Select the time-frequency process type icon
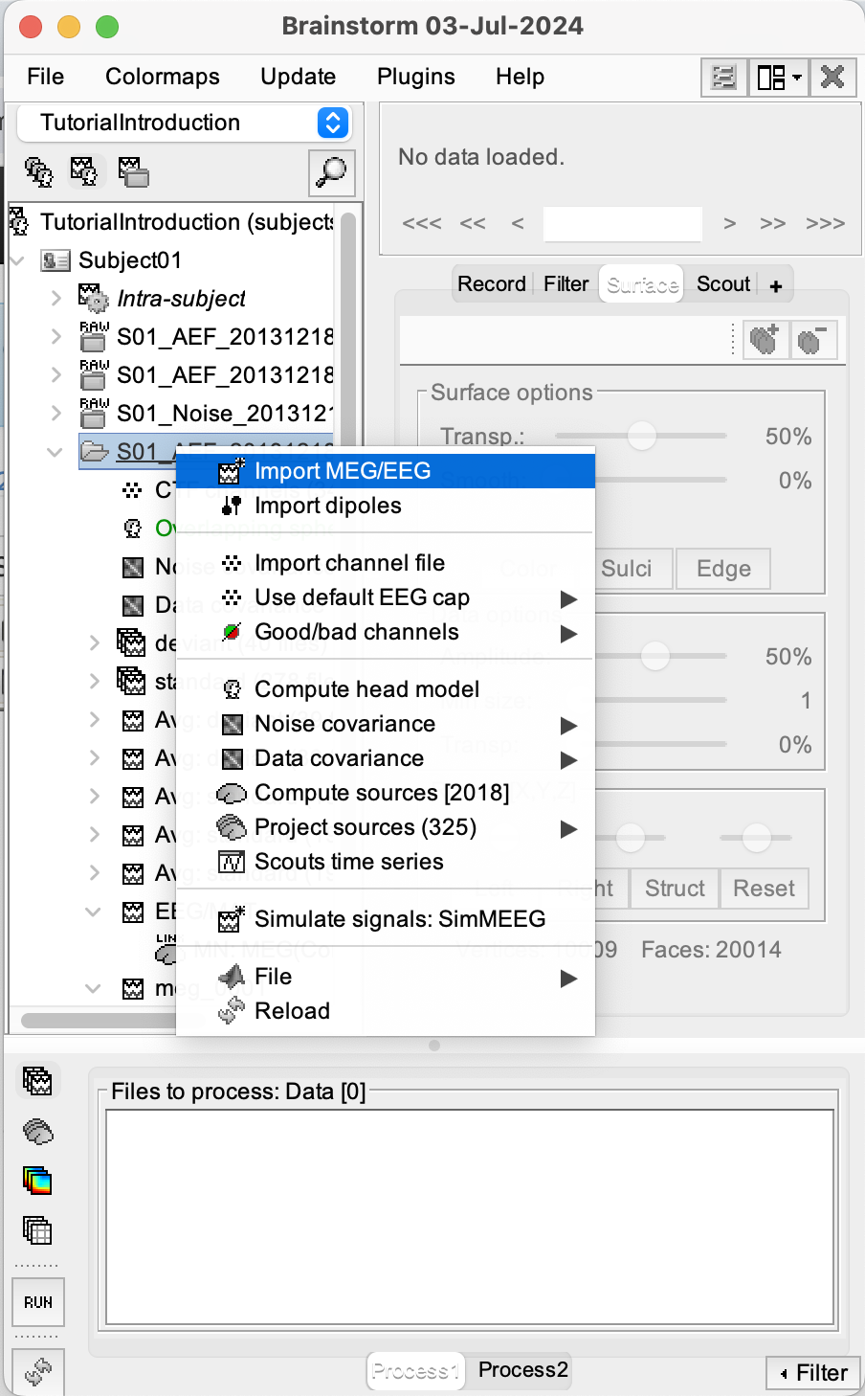Image resolution: width=865 pixels, height=1396 pixels. point(38,1181)
